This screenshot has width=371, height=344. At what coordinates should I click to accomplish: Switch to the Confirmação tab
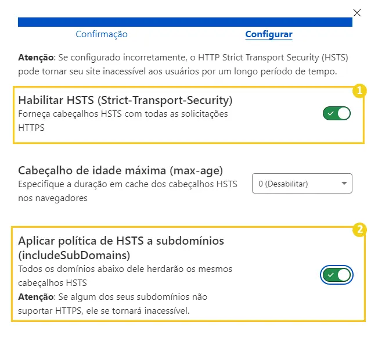[x=102, y=34]
